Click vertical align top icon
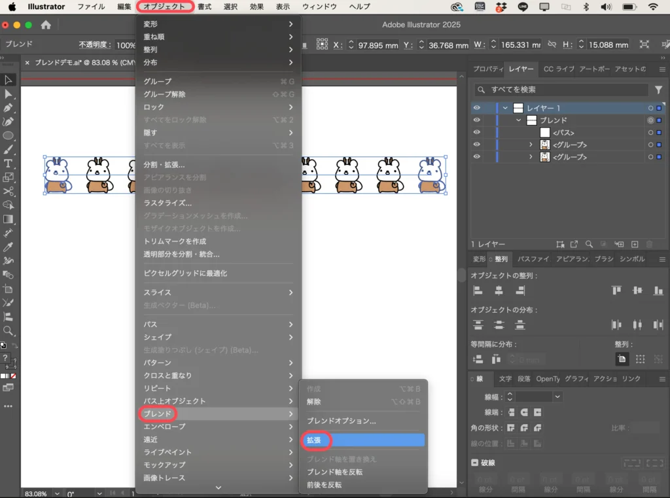The width and height of the screenshot is (670, 498). pyautogui.click(x=616, y=291)
